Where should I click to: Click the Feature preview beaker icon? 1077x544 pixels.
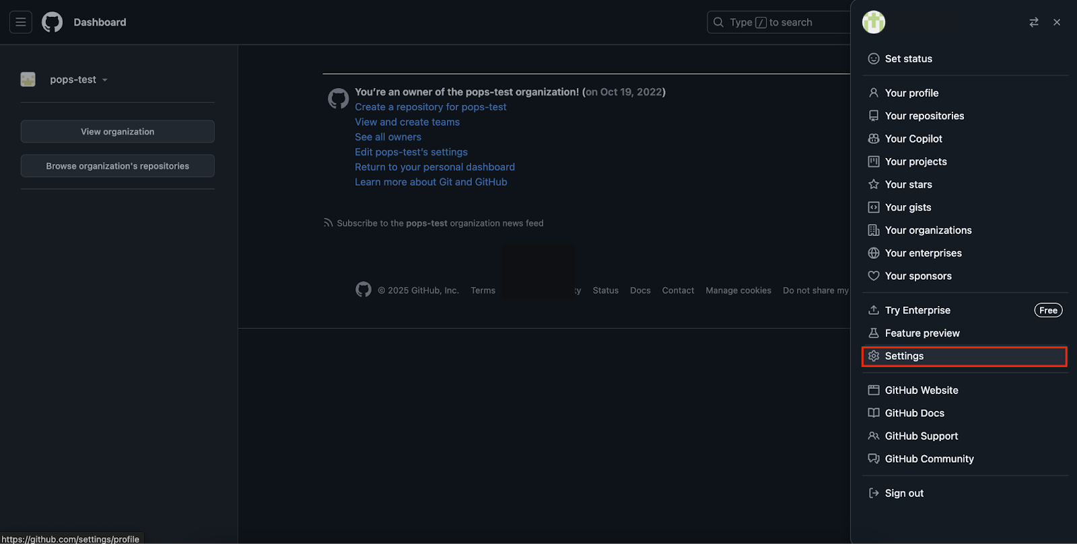[x=874, y=333]
